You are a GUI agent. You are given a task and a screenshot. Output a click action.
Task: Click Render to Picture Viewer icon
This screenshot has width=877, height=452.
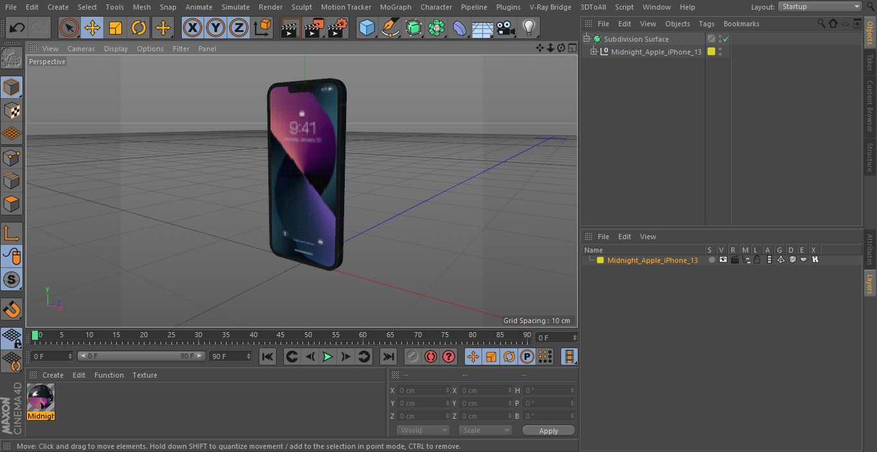(314, 28)
